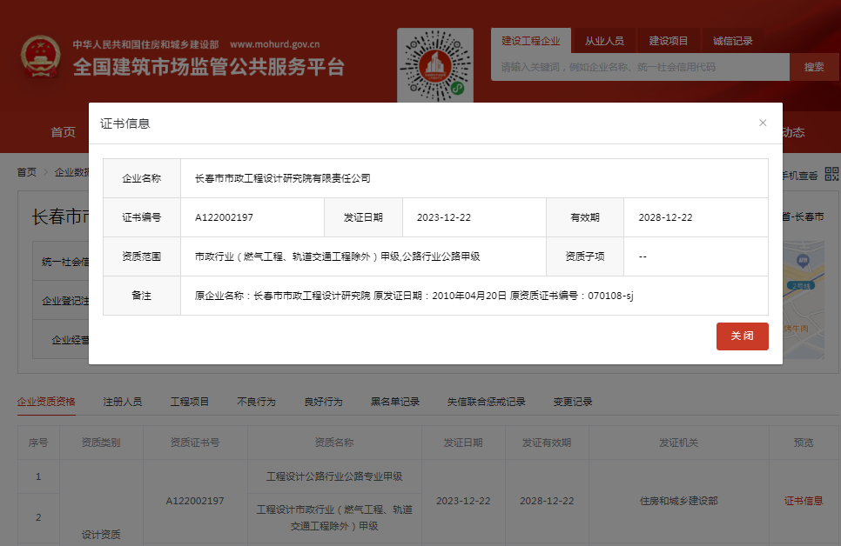Select the 建设工程企业 search tab

(531, 41)
